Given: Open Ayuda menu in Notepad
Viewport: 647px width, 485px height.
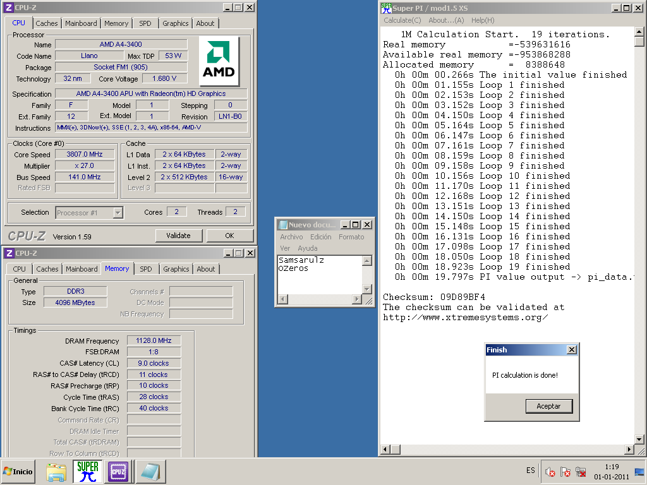Looking at the screenshot, I should click(x=308, y=248).
